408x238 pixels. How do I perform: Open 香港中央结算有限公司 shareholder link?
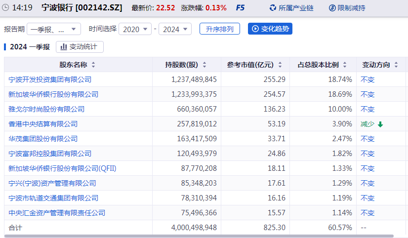click(x=43, y=124)
